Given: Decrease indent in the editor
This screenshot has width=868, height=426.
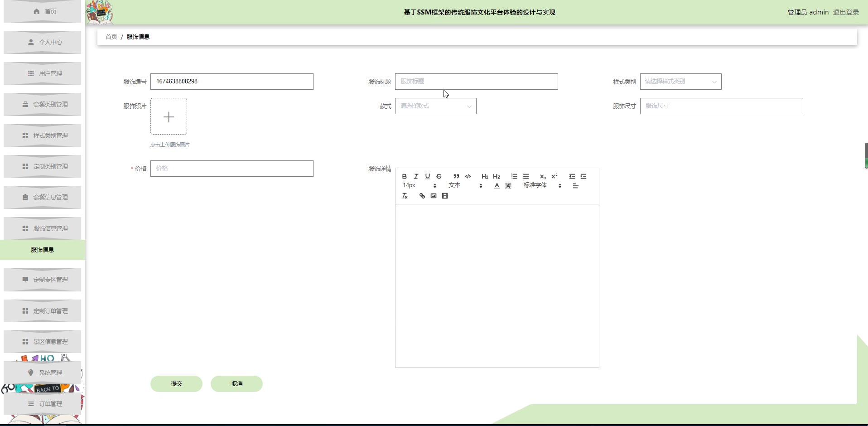Looking at the screenshot, I should tap(572, 176).
